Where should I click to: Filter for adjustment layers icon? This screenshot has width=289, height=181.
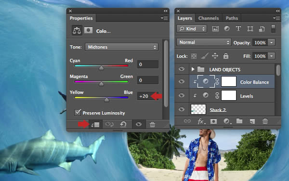pos(227,28)
